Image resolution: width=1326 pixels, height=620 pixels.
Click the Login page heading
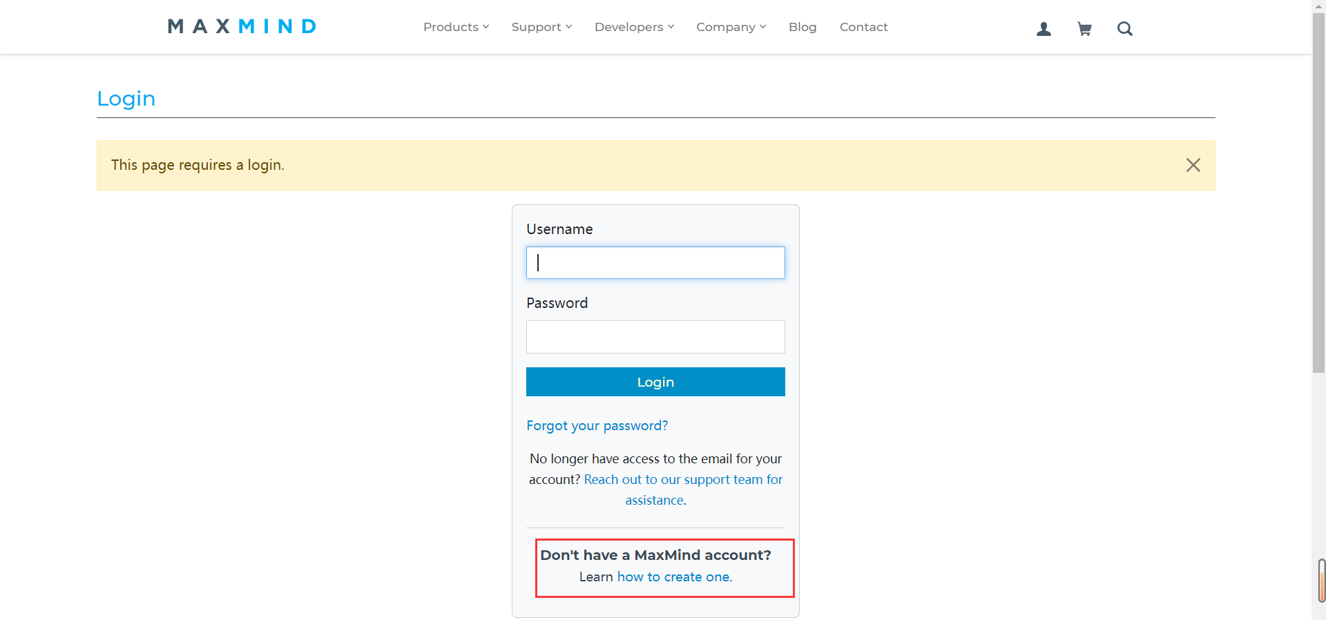pos(126,99)
